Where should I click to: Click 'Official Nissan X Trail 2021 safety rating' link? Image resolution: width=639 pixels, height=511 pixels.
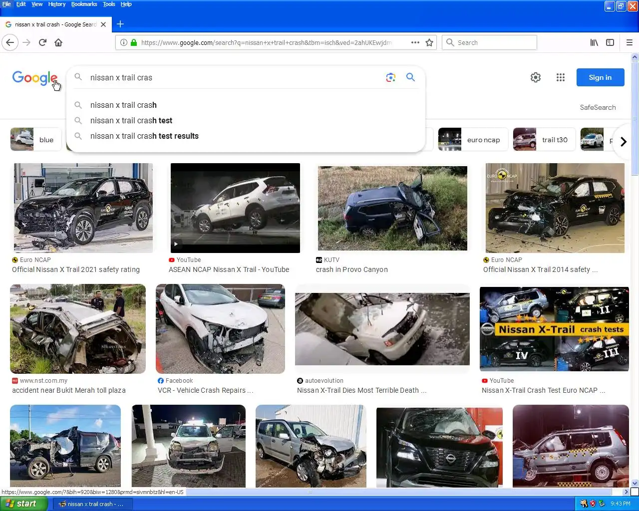[x=76, y=269]
